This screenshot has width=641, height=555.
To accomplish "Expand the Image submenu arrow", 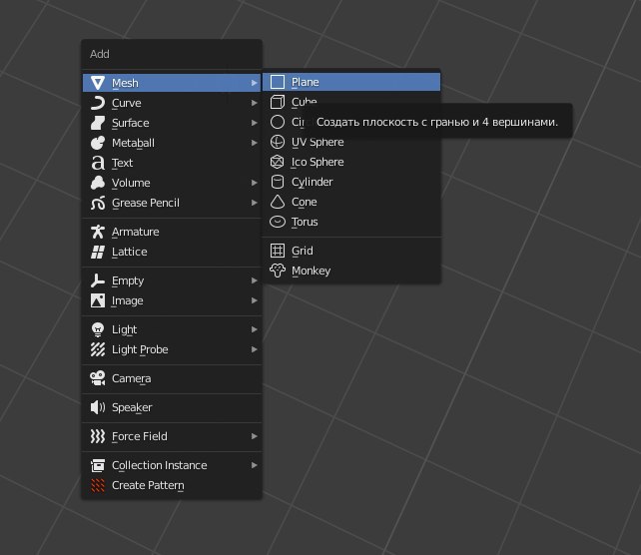I will [255, 300].
